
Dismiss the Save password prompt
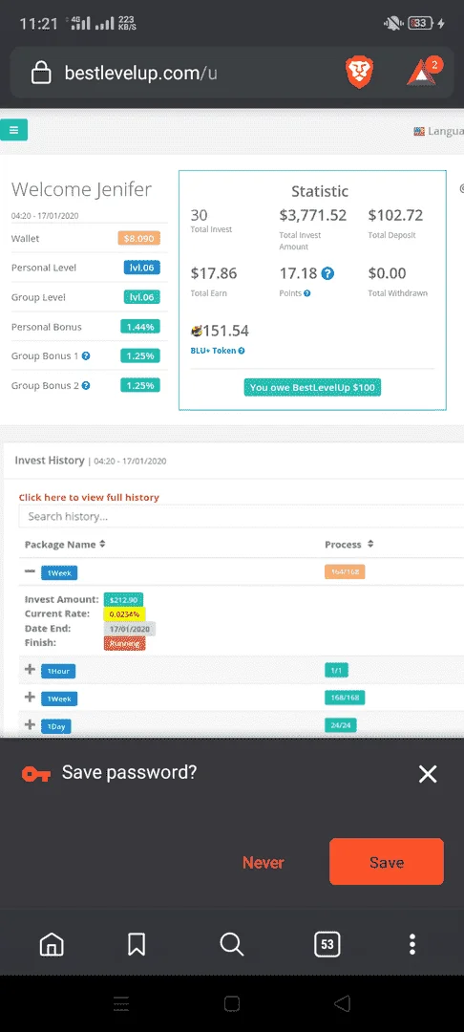point(428,774)
